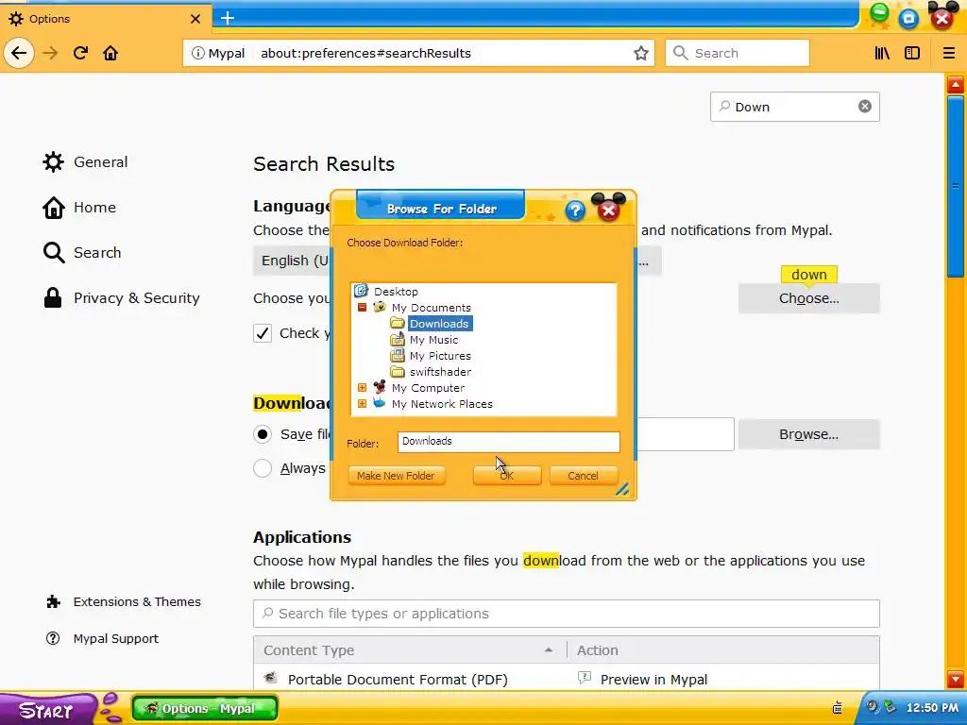967x725 pixels.
Task: Toggle the 'Check y...' spelling checkbox
Action: [x=263, y=333]
